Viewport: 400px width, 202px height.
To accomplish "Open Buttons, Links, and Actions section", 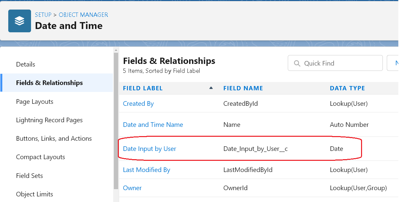I will (54, 138).
